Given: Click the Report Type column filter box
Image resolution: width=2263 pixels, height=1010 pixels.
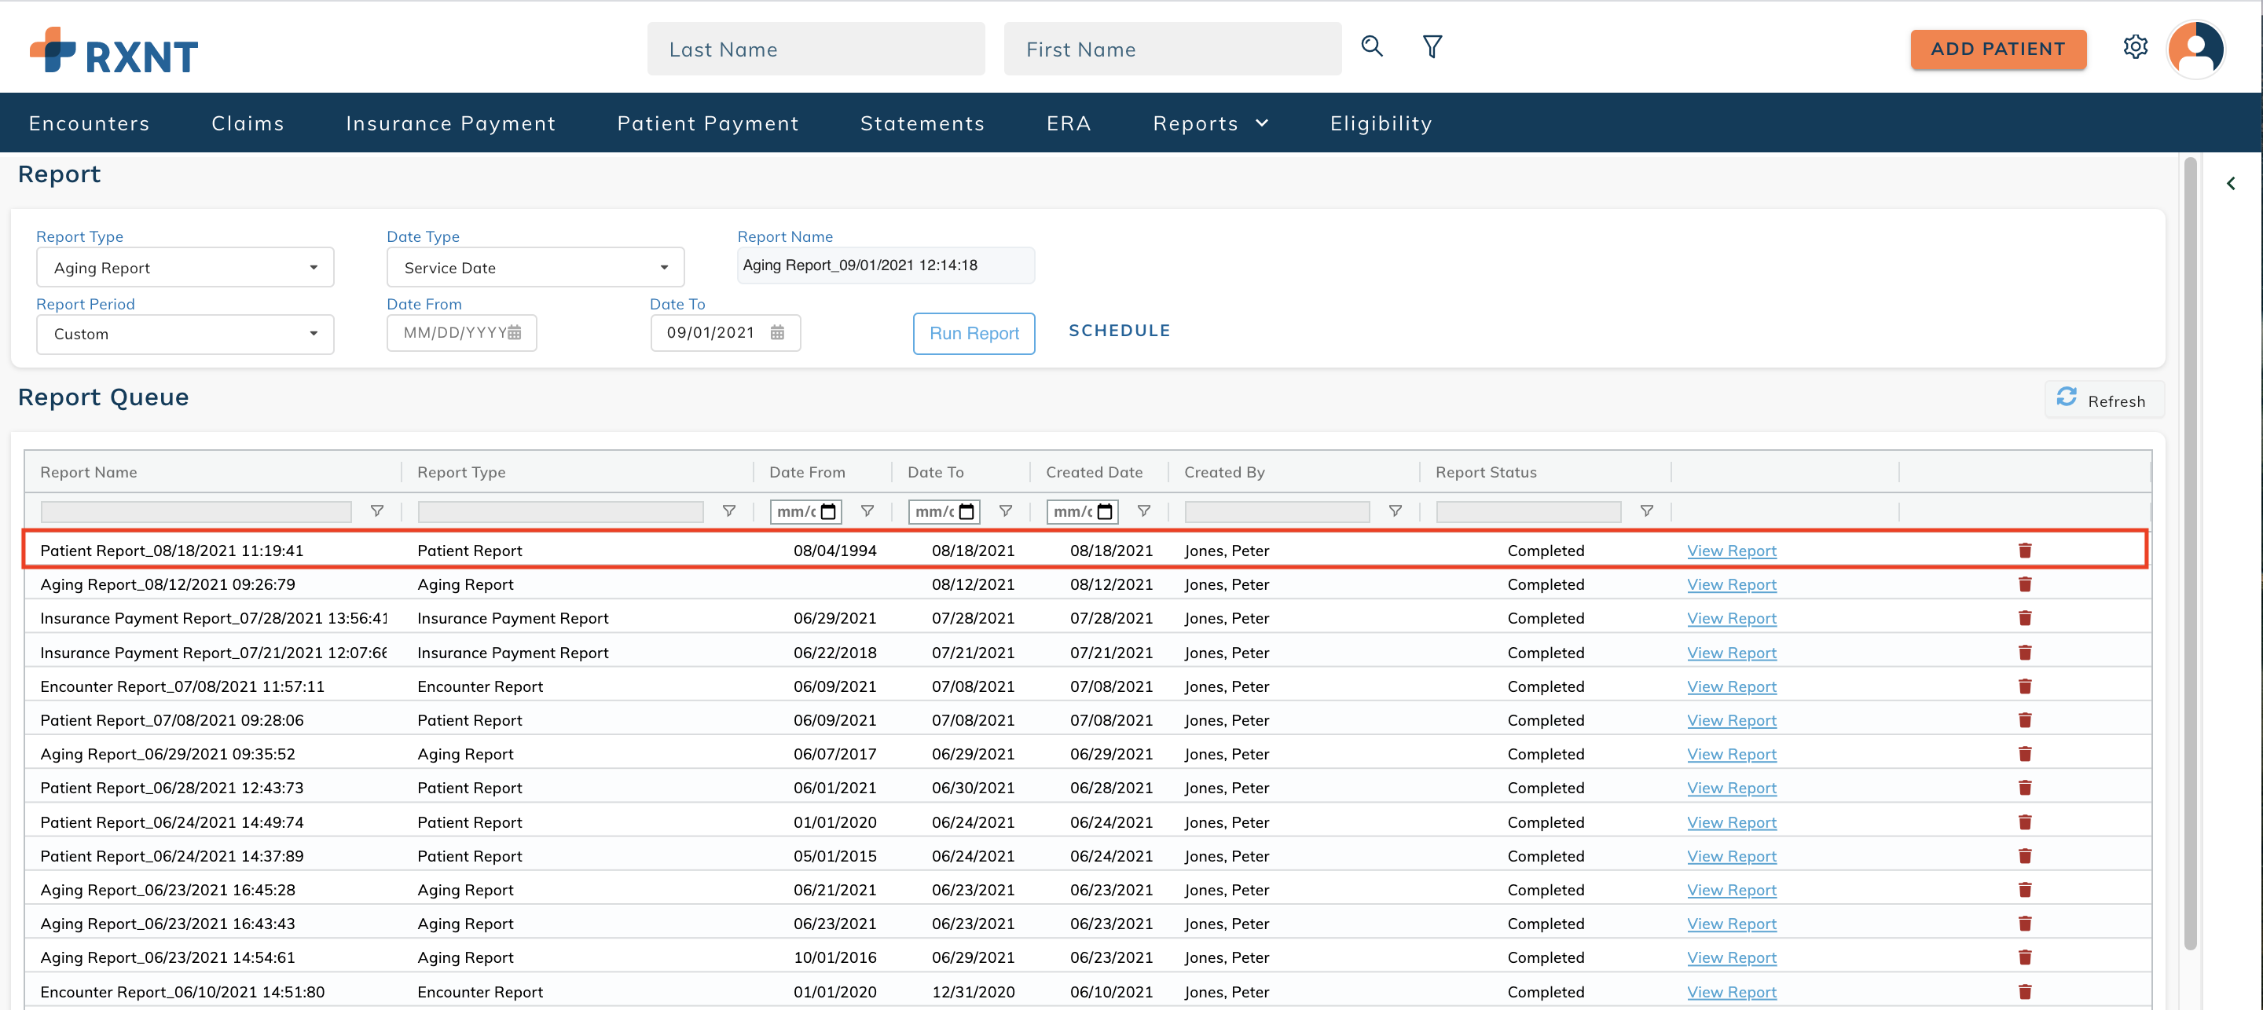Looking at the screenshot, I should 560,511.
